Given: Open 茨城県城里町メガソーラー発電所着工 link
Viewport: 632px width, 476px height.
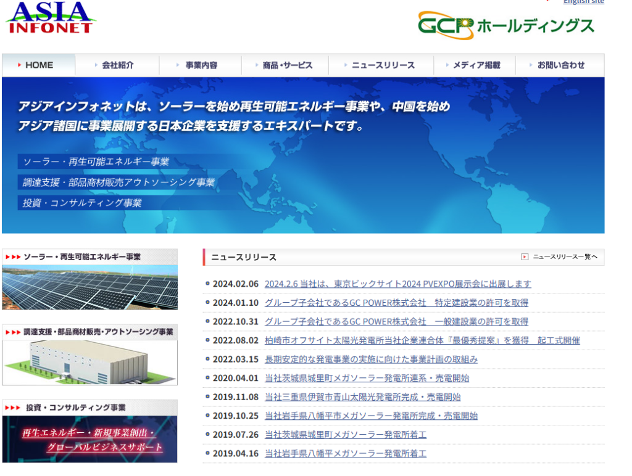Looking at the screenshot, I should pyautogui.click(x=346, y=435).
